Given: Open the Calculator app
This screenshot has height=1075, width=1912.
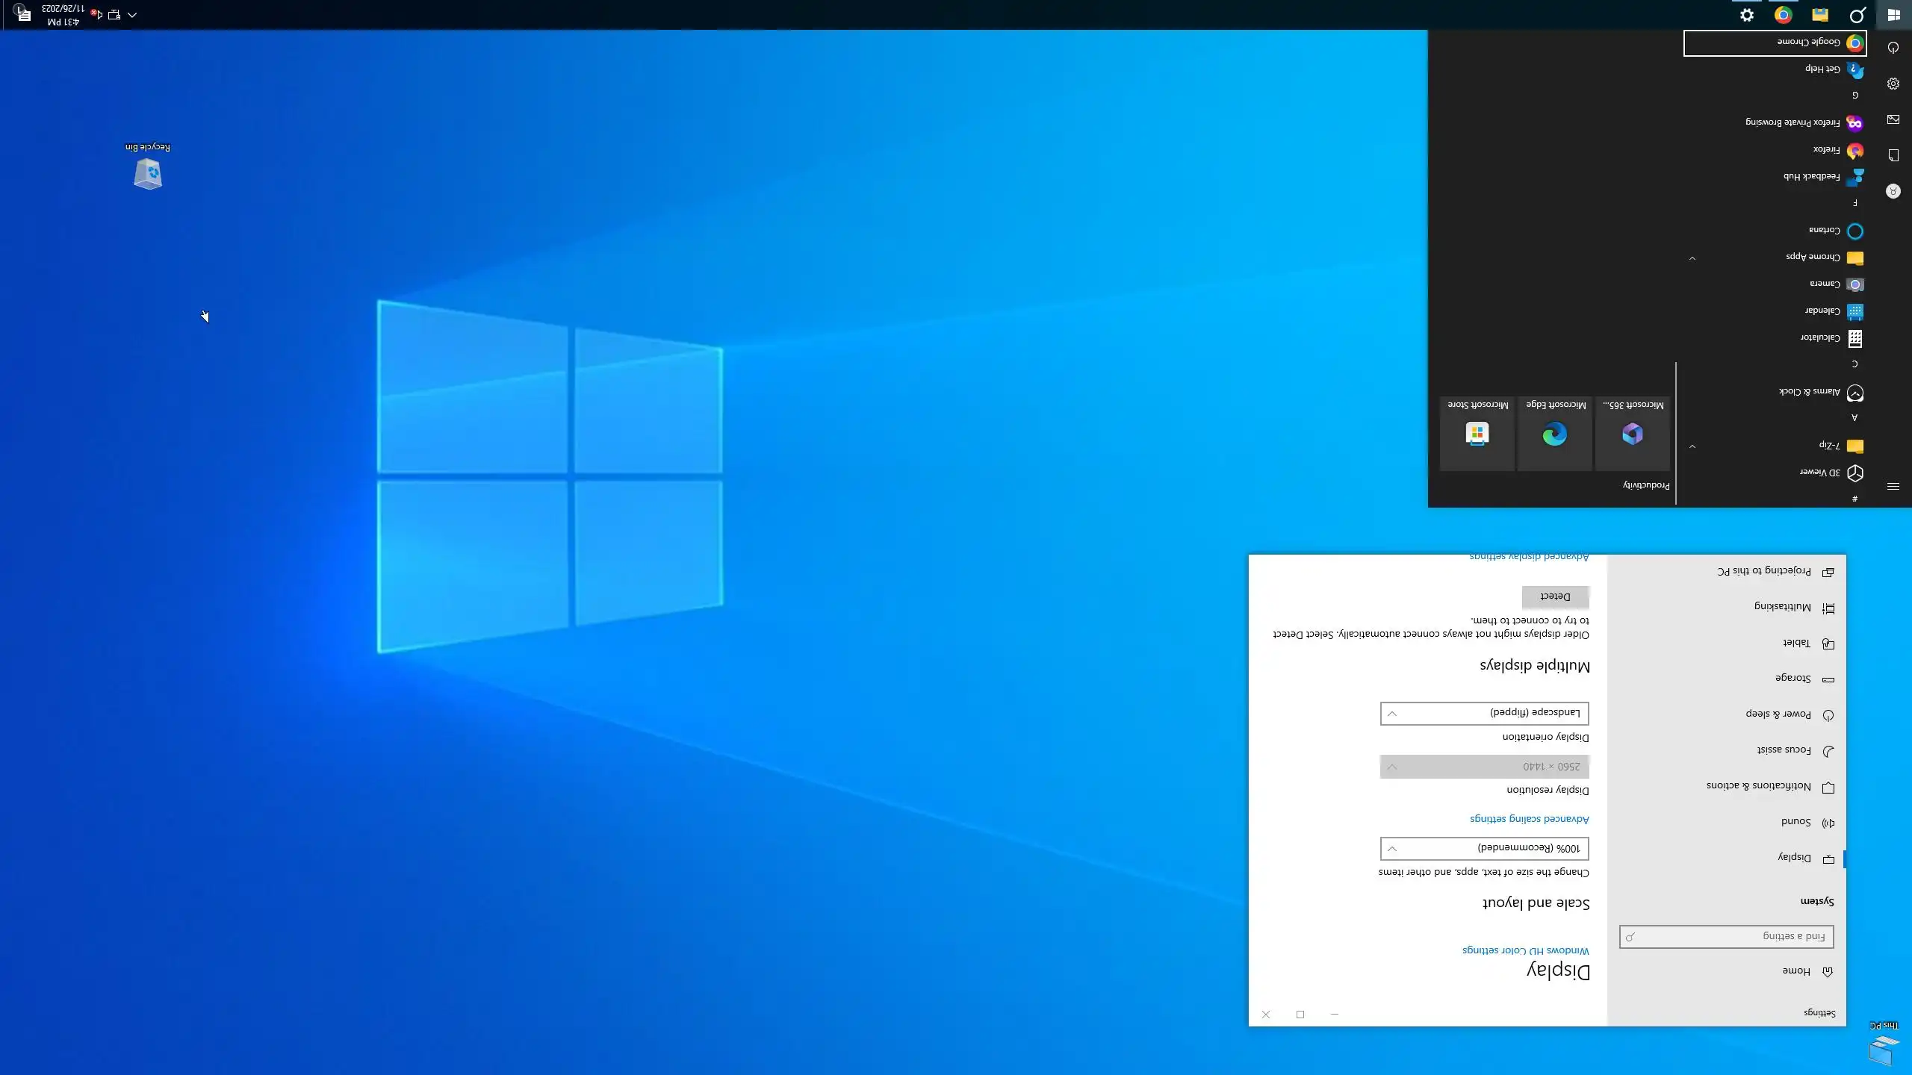Looking at the screenshot, I should coord(1820,338).
